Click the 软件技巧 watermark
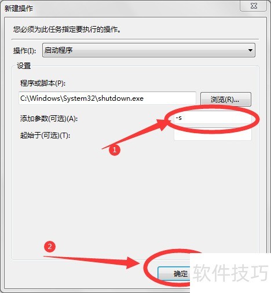Viewport: 271px width, 293px height. point(230,273)
